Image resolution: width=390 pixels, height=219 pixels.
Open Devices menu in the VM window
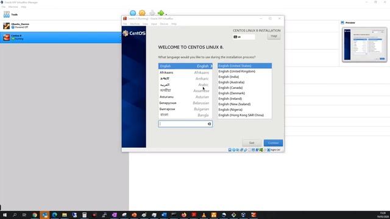click(x=164, y=24)
